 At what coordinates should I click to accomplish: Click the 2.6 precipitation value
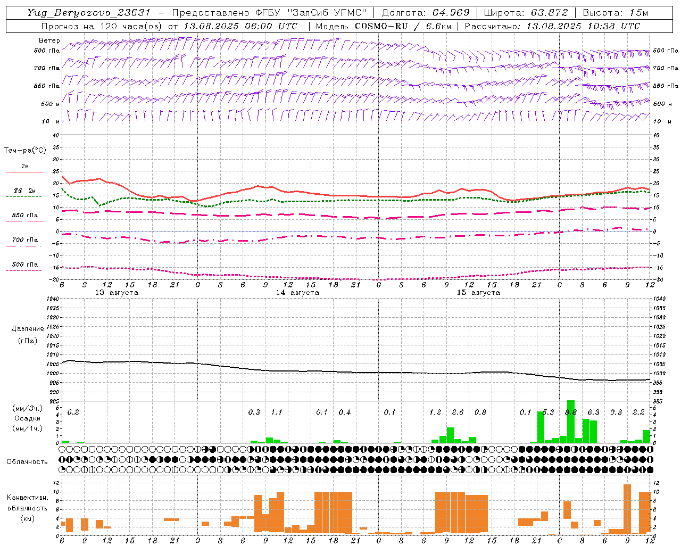(x=458, y=412)
